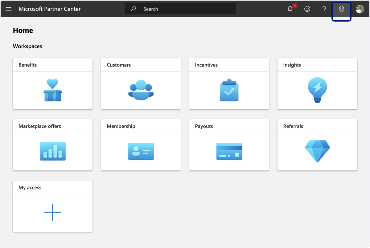Open the Marketplace offers workspace title
This screenshot has height=248, width=370.
click(40, 126)
